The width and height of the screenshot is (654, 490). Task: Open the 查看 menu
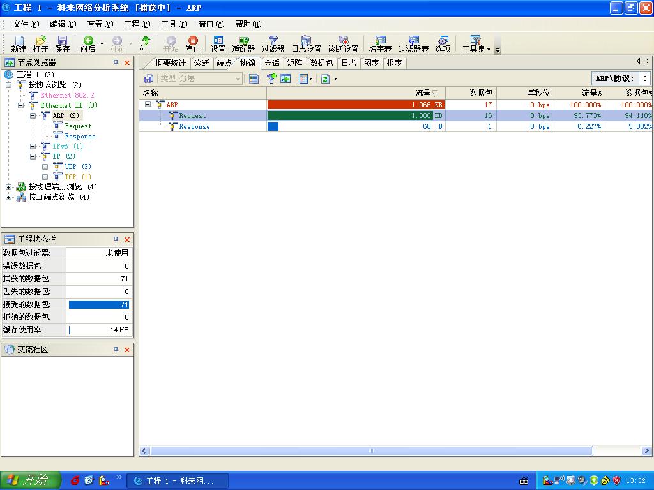click(x=100, y=24)
